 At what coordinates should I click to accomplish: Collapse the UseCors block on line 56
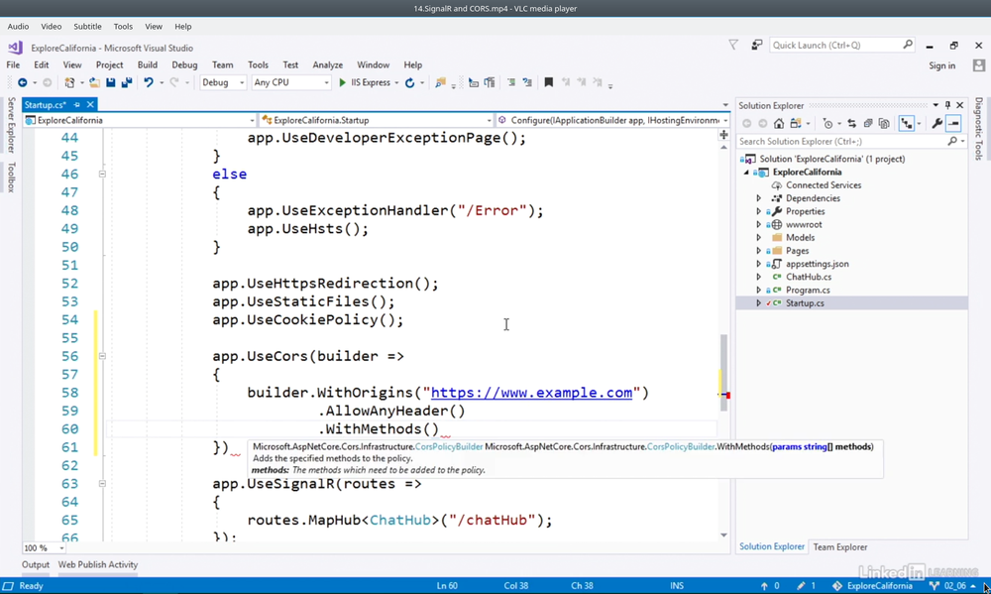tap(102, 356)
